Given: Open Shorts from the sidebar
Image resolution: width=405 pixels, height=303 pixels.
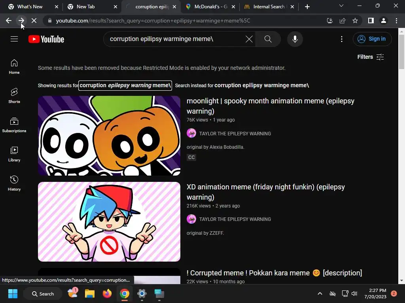Looking at the screenshot, I should pos(14,96).
